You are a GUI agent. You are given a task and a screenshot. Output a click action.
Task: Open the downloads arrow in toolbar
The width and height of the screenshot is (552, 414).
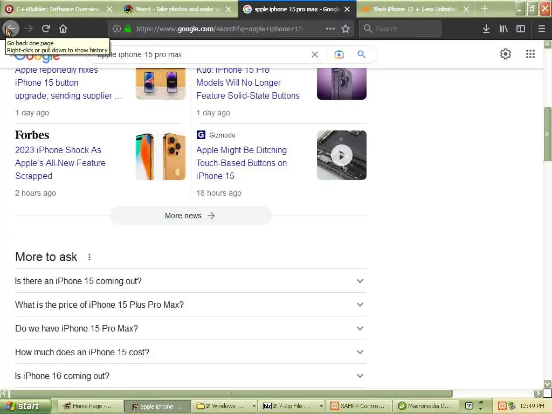coord(486,29)
